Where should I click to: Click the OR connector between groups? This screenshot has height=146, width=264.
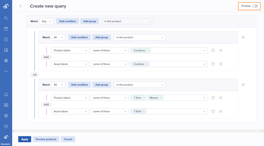pos(35,75)
